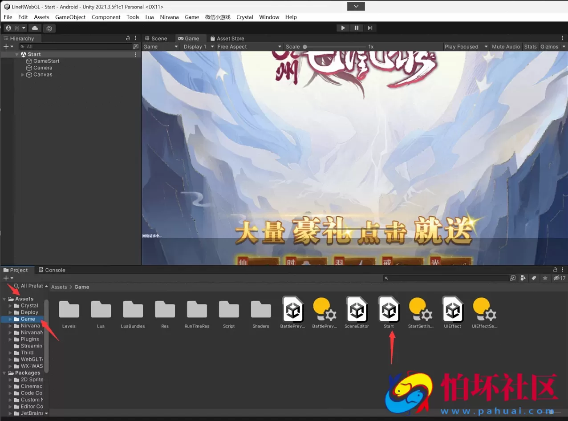The width and height of the screenshot is (568, 421).
Task: Click the Step button next to Pause
Action: tap(370, 28)
